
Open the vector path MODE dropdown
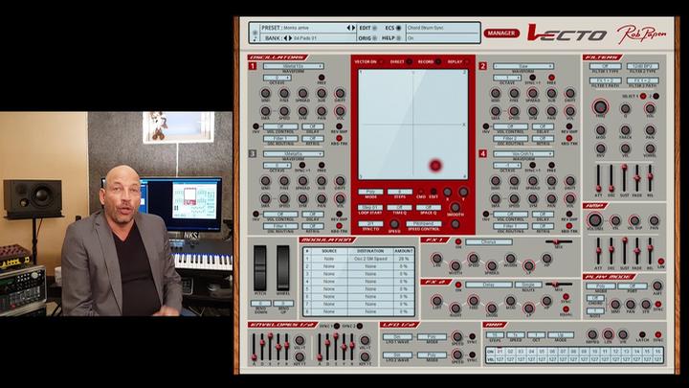click(x=370, y=192)
